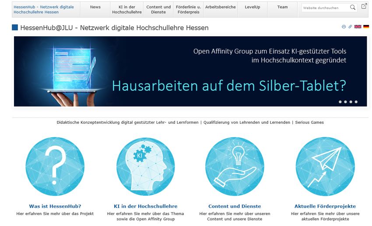Click description mentioning 'Open Affinity Group' under KI
372x226 pixels.
[145, 216]
